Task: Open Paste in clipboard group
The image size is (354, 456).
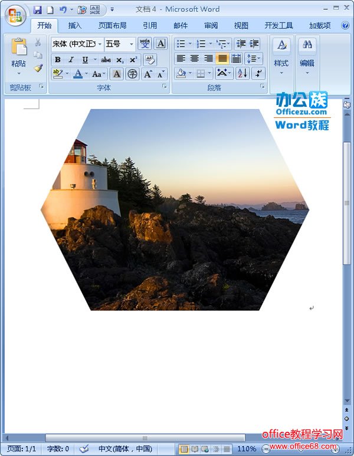Action: click(19, 57)
